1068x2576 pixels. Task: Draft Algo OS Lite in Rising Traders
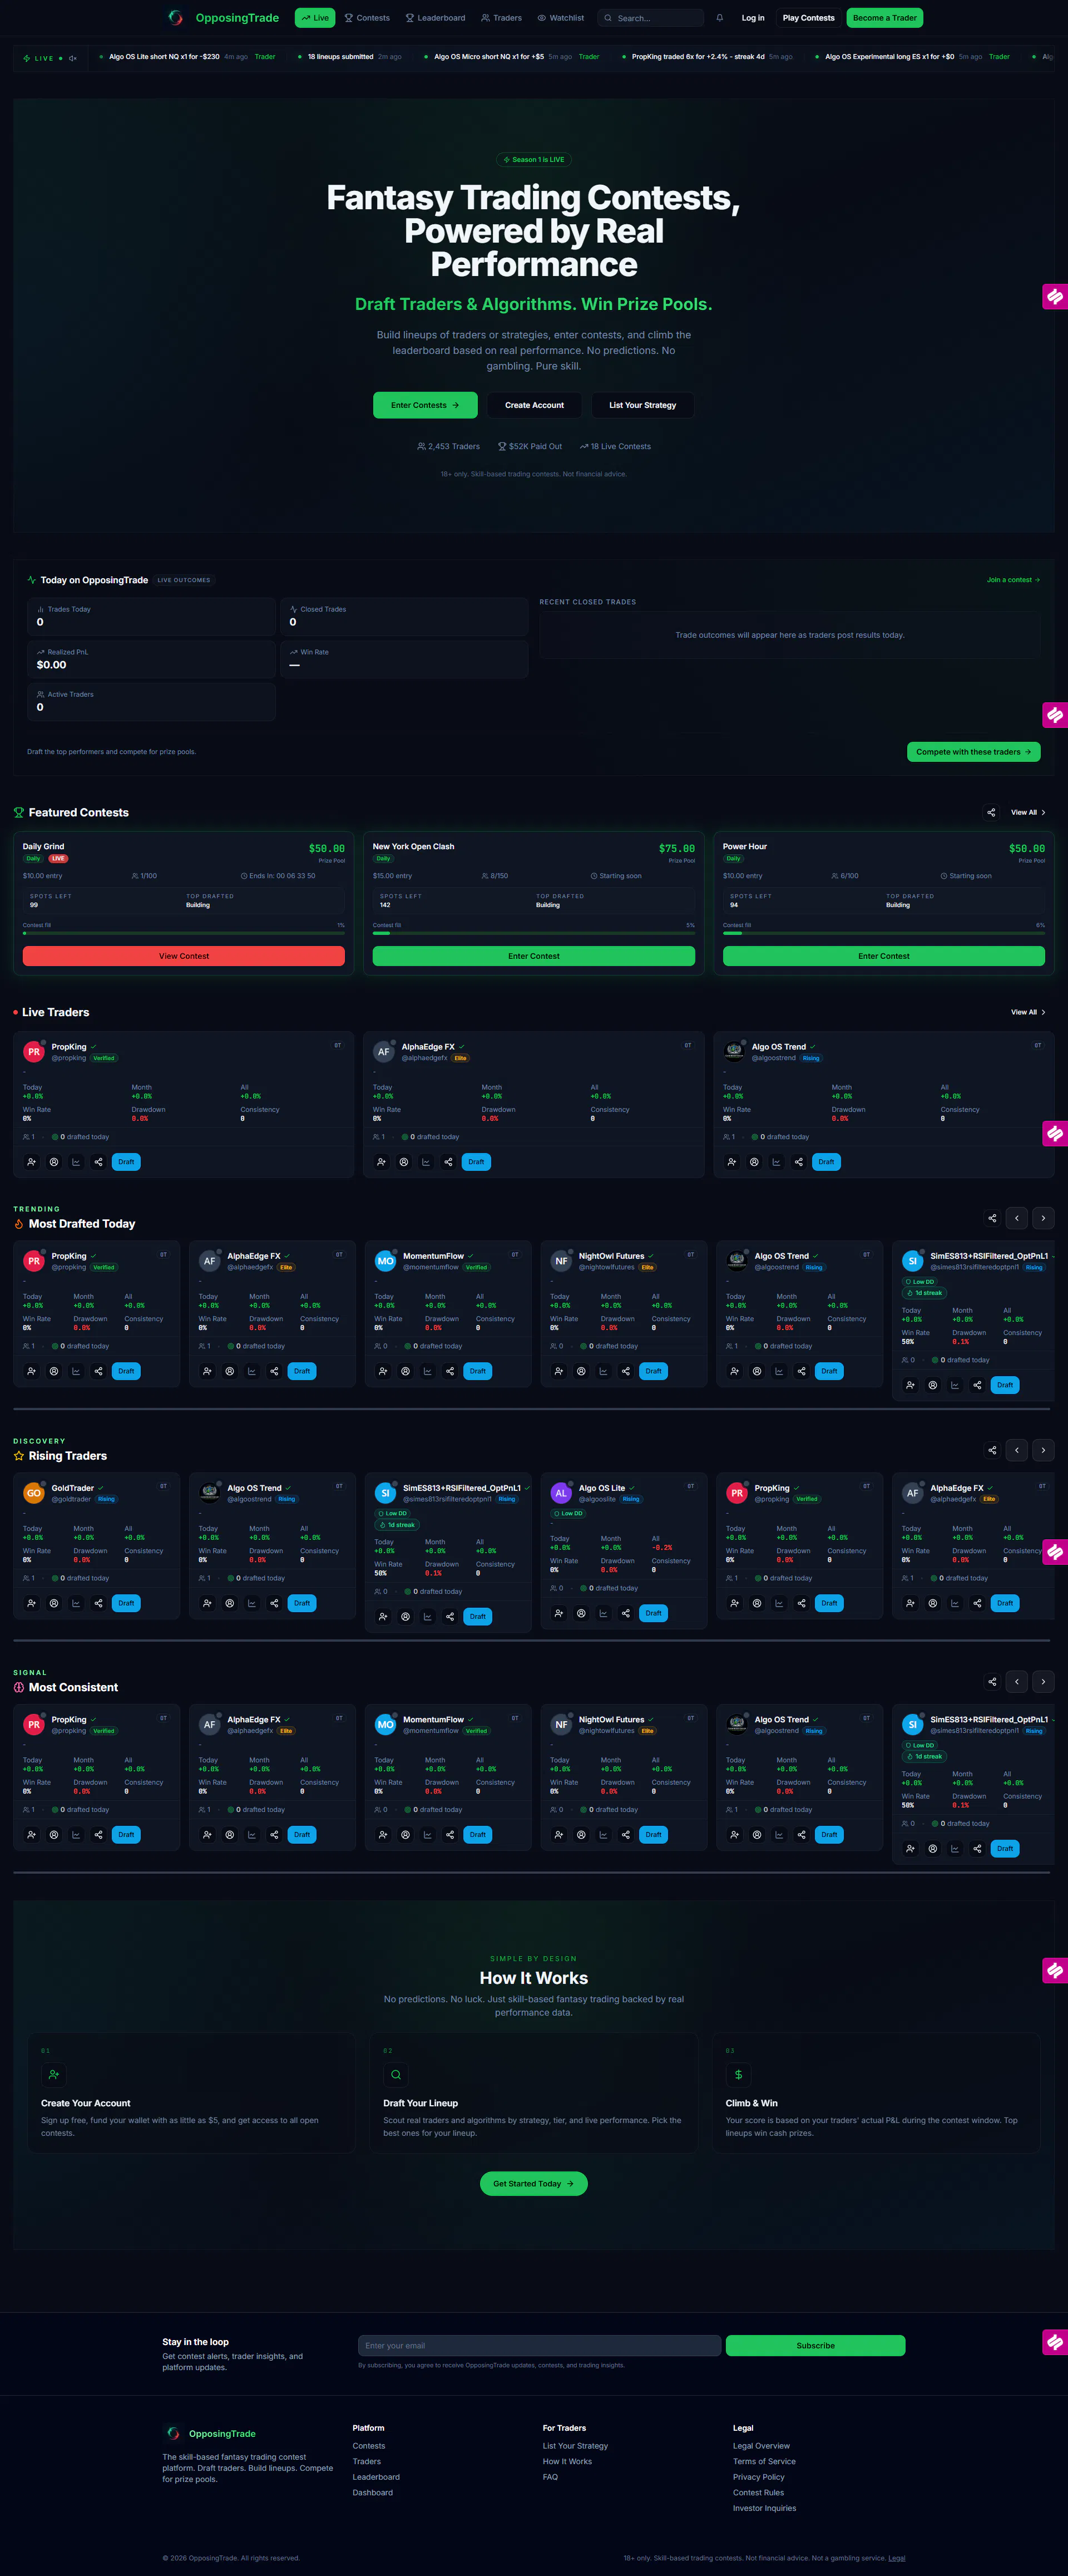coord(653,1613)
